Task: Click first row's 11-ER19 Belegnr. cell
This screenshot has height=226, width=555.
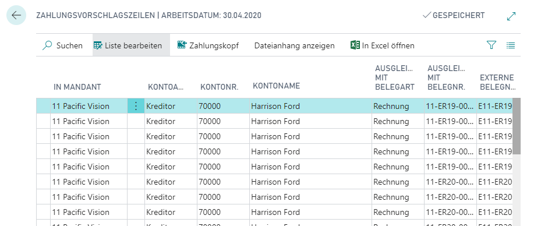Action: (x=450, y=106)
